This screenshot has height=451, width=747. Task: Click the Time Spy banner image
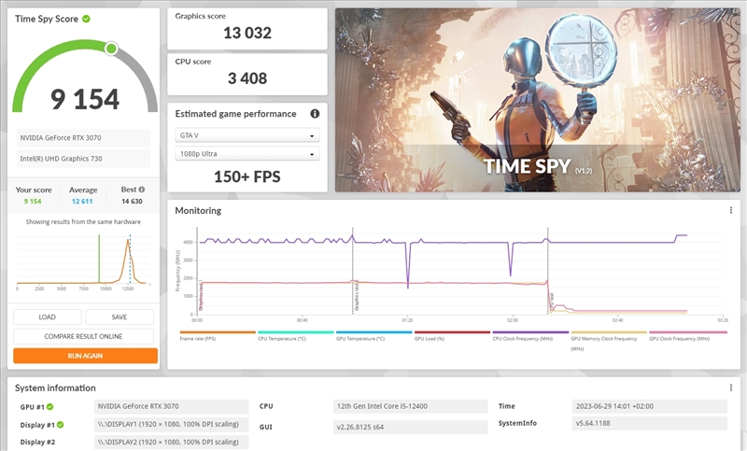tap(538, 100)
